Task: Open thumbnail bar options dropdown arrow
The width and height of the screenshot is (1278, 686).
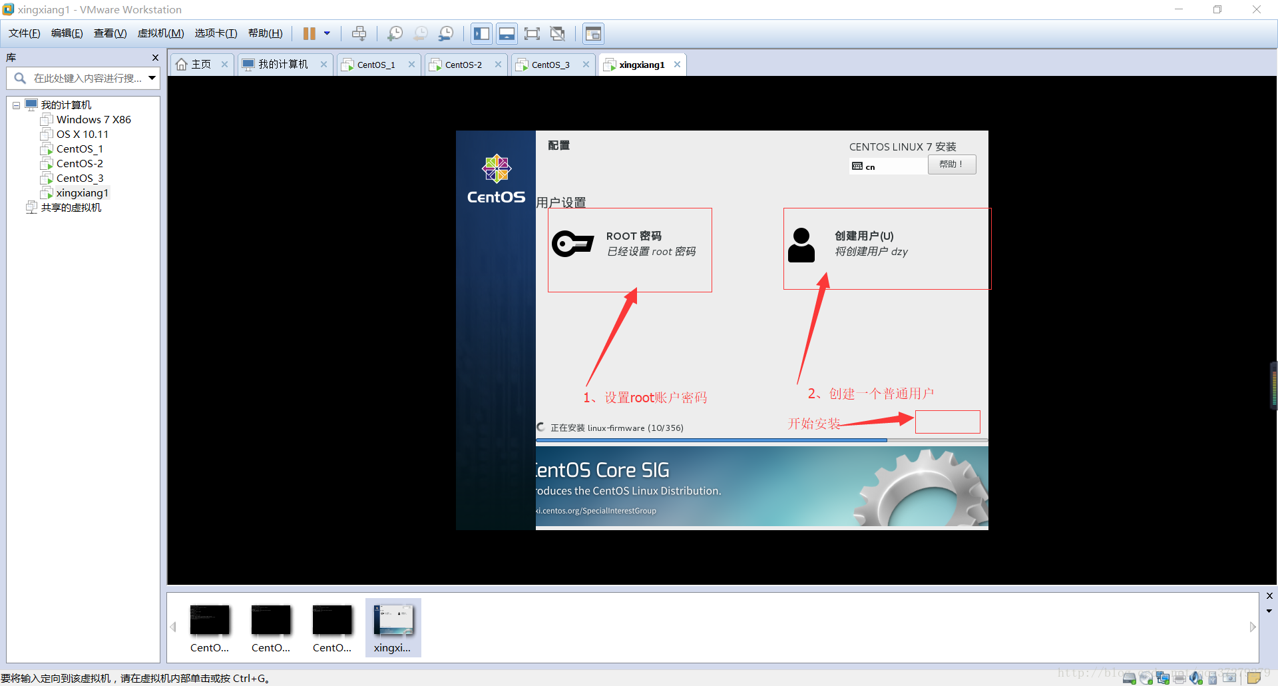Action: tap(1269, 611)
